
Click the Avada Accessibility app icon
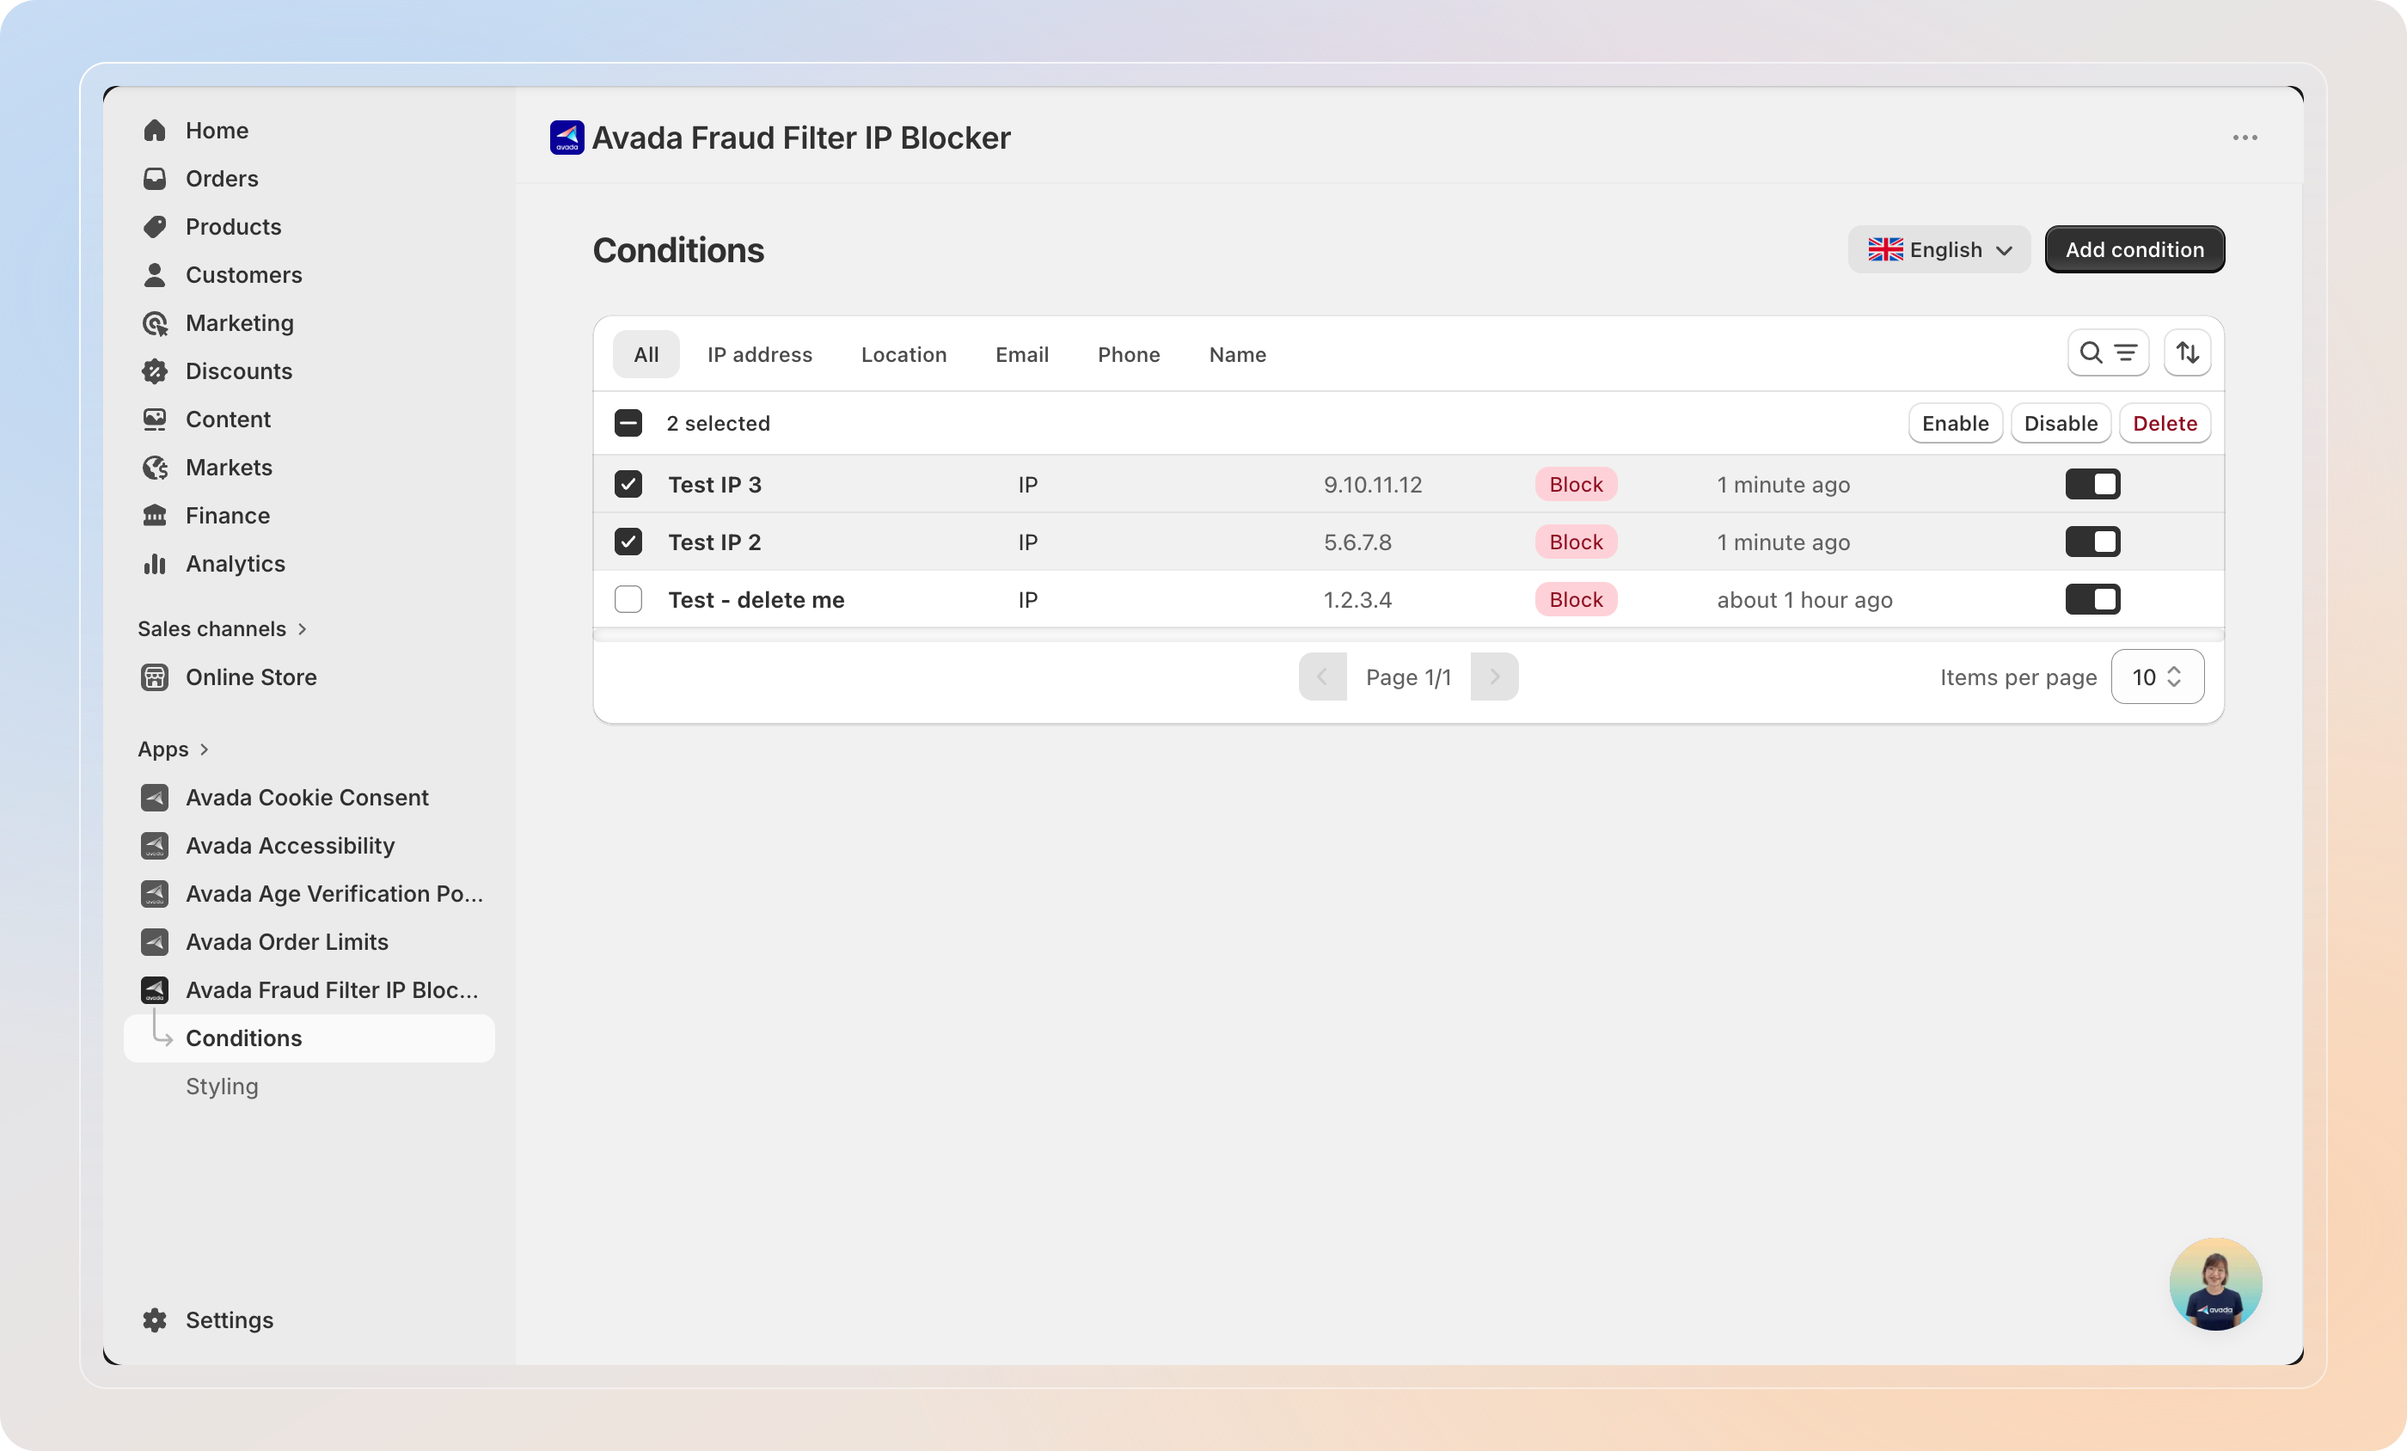155,845
